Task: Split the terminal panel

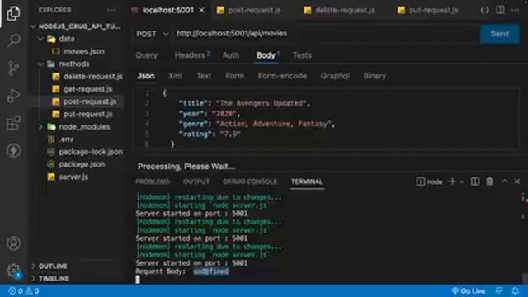Action: pos(475,181)
